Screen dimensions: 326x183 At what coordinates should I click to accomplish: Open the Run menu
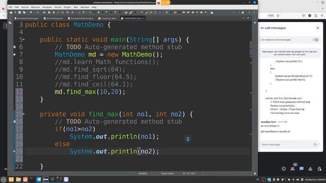click(x=76, y=7)
